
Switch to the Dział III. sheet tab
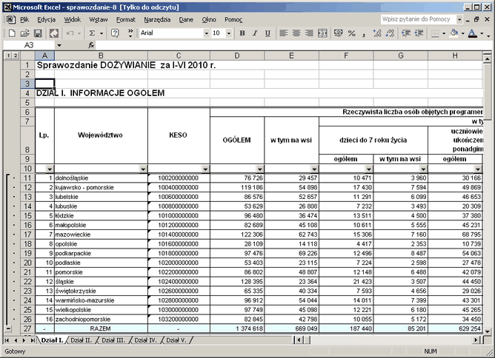pyautogui.click(x=113, y=340)
